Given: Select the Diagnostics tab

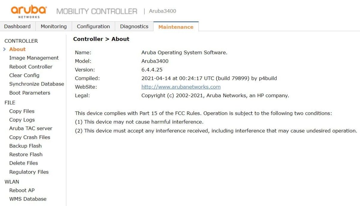Looking at the screenshot, I should click(x=134, y=26).
